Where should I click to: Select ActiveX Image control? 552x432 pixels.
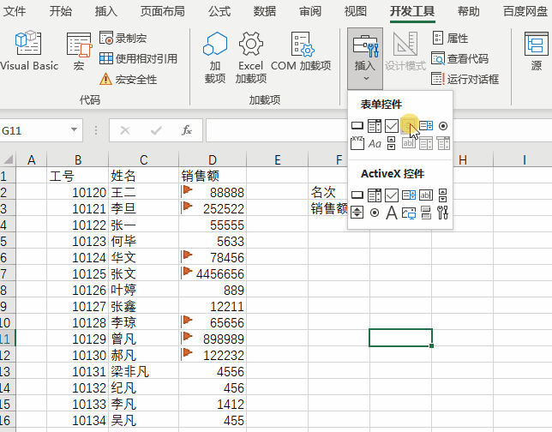pyautogui.click(x=408, y=213)
